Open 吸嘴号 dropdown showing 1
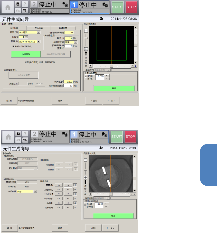 coord(26,37)
